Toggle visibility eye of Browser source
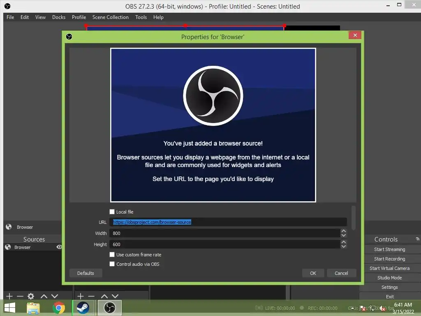This screenshot has height=316, width=421. click(59, 247)
